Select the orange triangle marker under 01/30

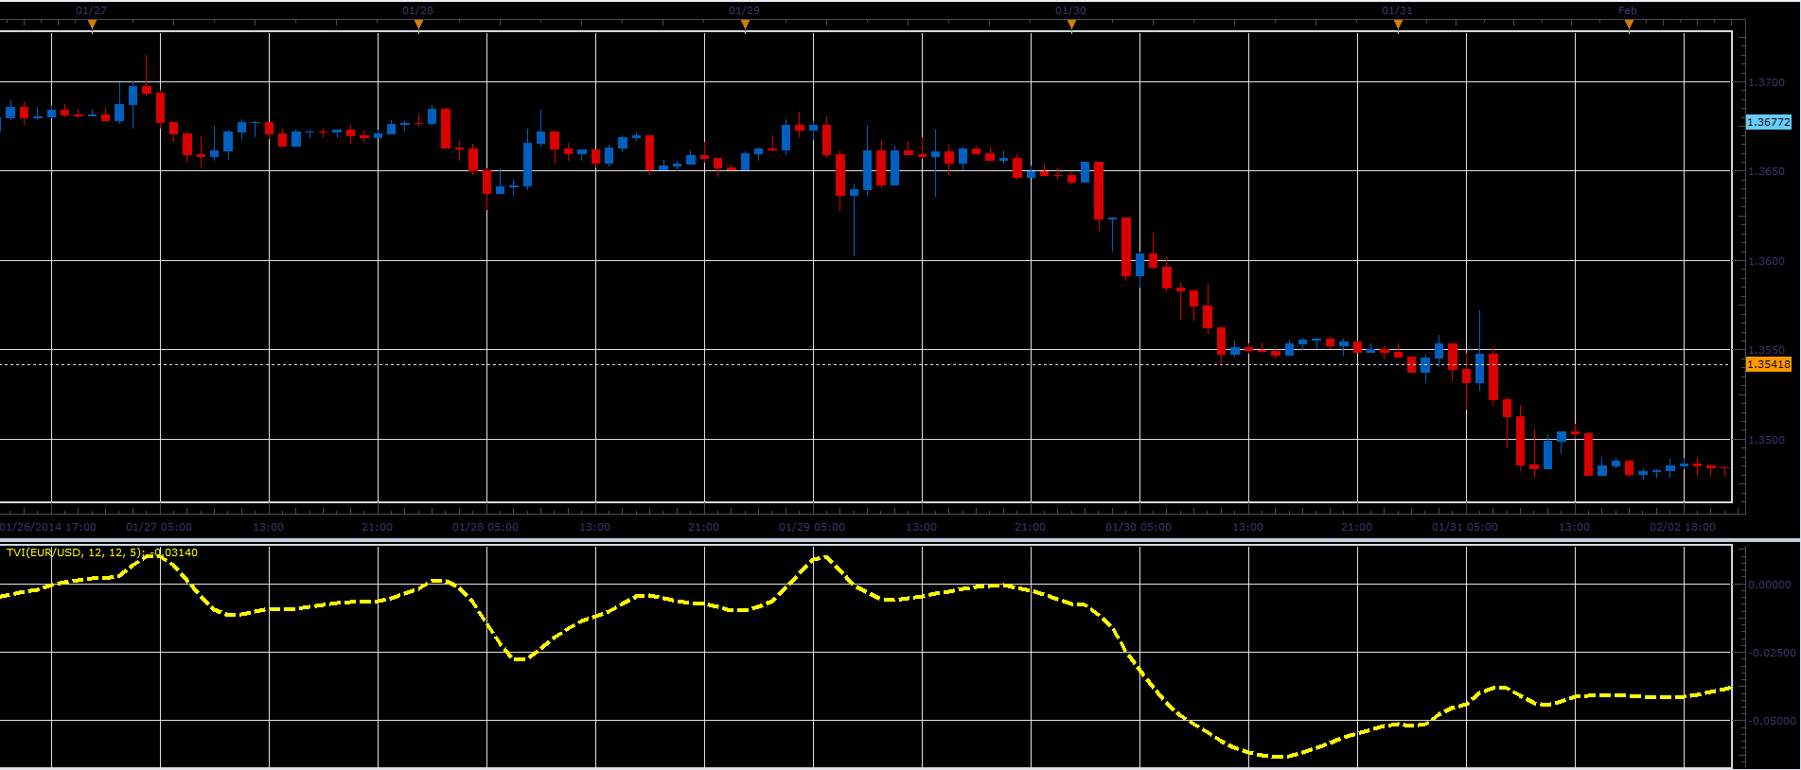click(x=1071, y=26)
